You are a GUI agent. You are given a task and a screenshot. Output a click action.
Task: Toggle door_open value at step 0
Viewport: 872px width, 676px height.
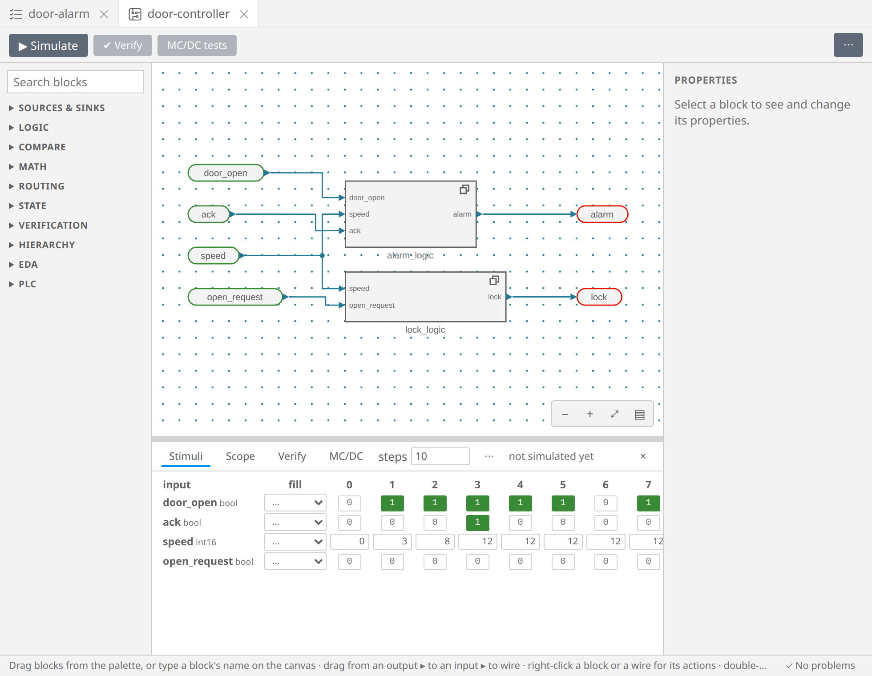click(x=349, y=503)
